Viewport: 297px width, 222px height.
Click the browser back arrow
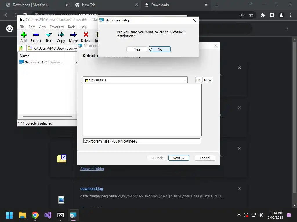coord(6,15)
